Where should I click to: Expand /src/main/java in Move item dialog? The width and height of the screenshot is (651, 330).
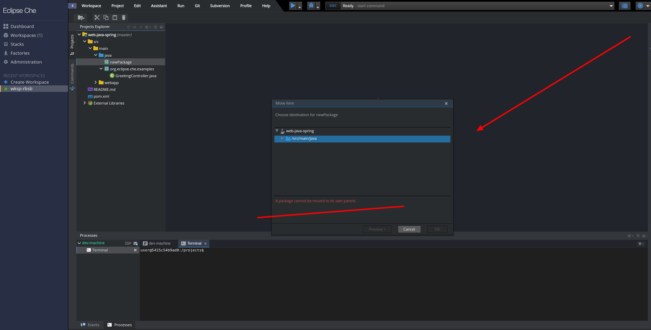point(282,138)
